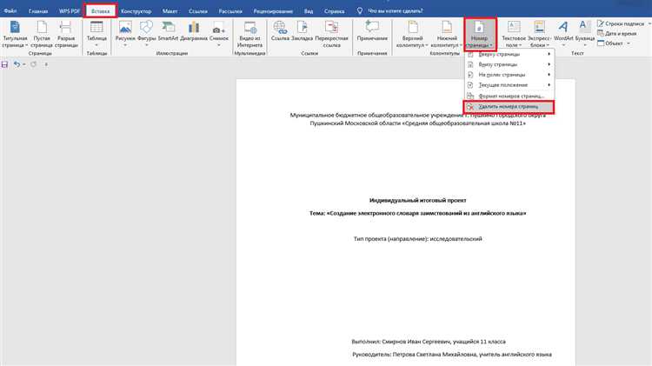Expand the Объект dropdown arrow

[629, 43]
